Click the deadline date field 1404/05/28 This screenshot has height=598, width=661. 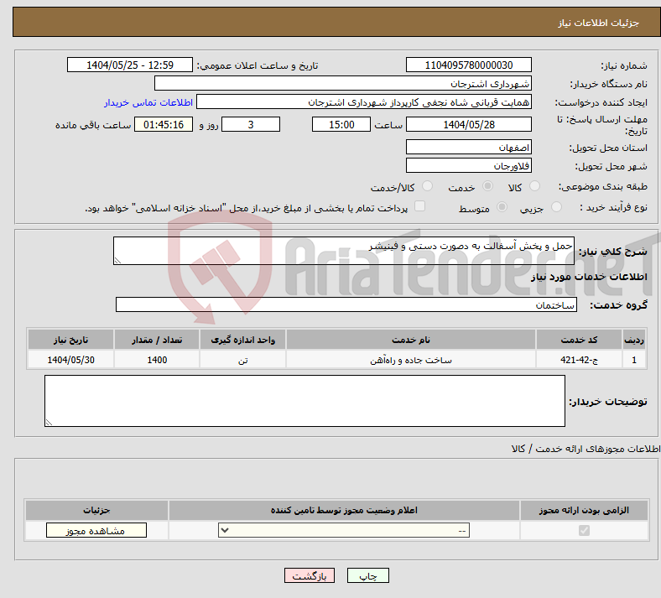pyautogui.click(x=469, y=124)
